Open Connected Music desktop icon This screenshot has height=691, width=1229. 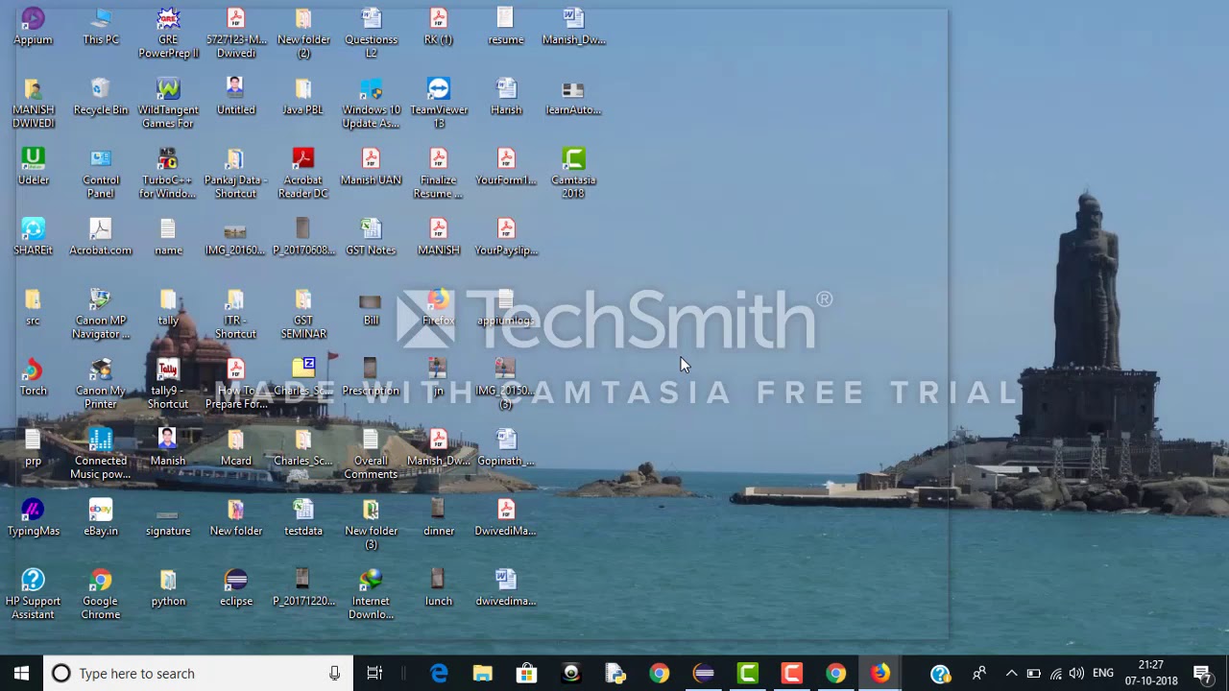[x=101, y=454]
